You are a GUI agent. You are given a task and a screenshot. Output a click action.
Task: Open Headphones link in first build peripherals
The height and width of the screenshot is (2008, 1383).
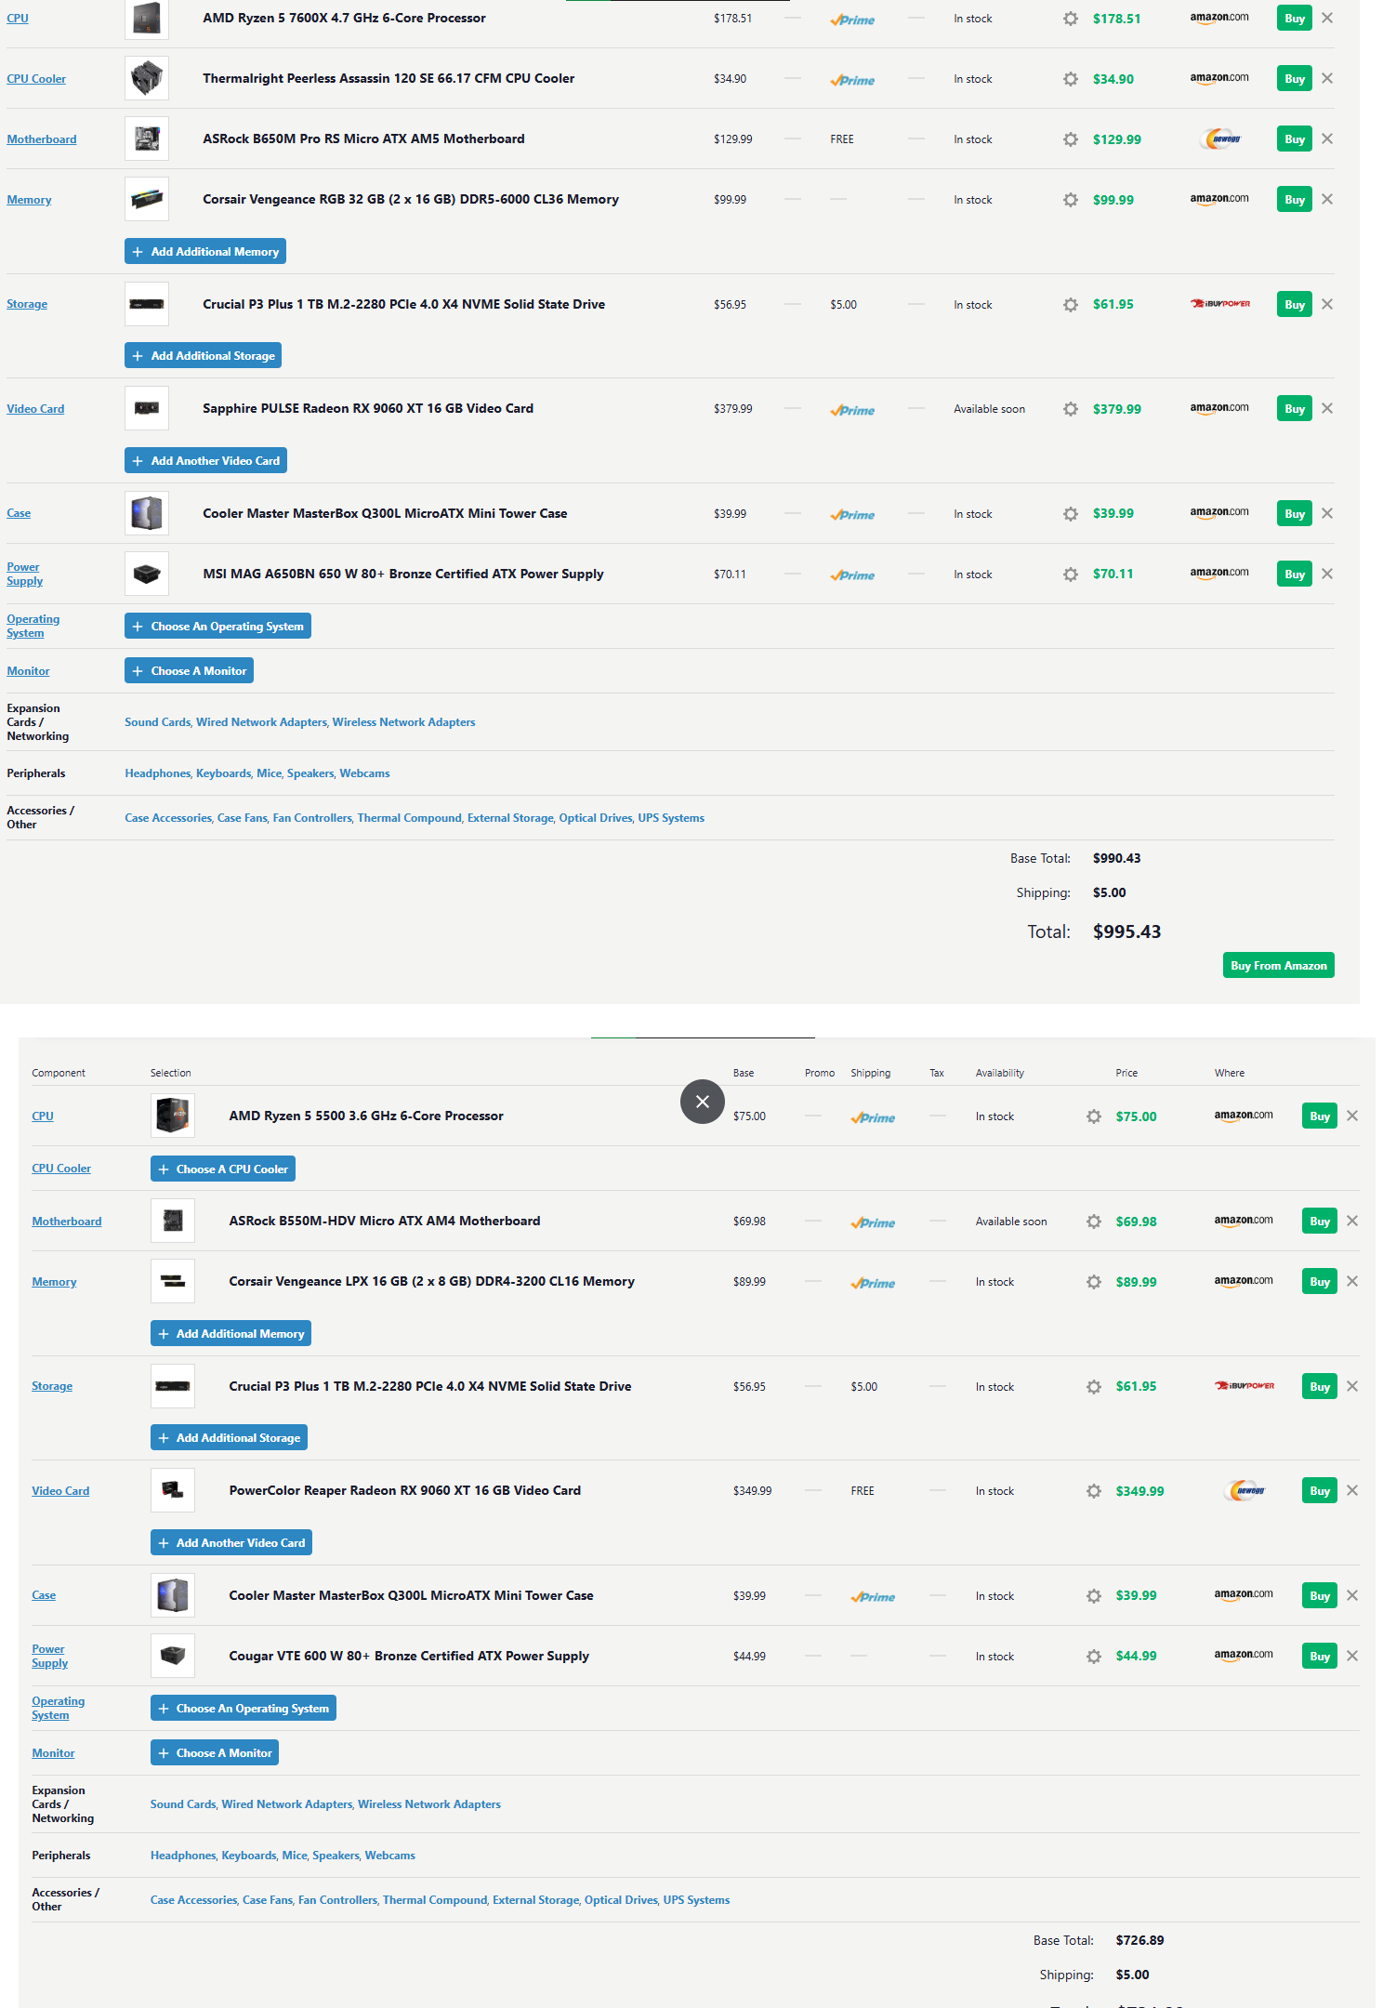157,773
